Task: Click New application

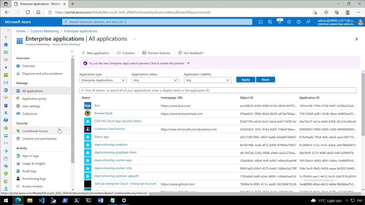Action: [x=95, y=53]
